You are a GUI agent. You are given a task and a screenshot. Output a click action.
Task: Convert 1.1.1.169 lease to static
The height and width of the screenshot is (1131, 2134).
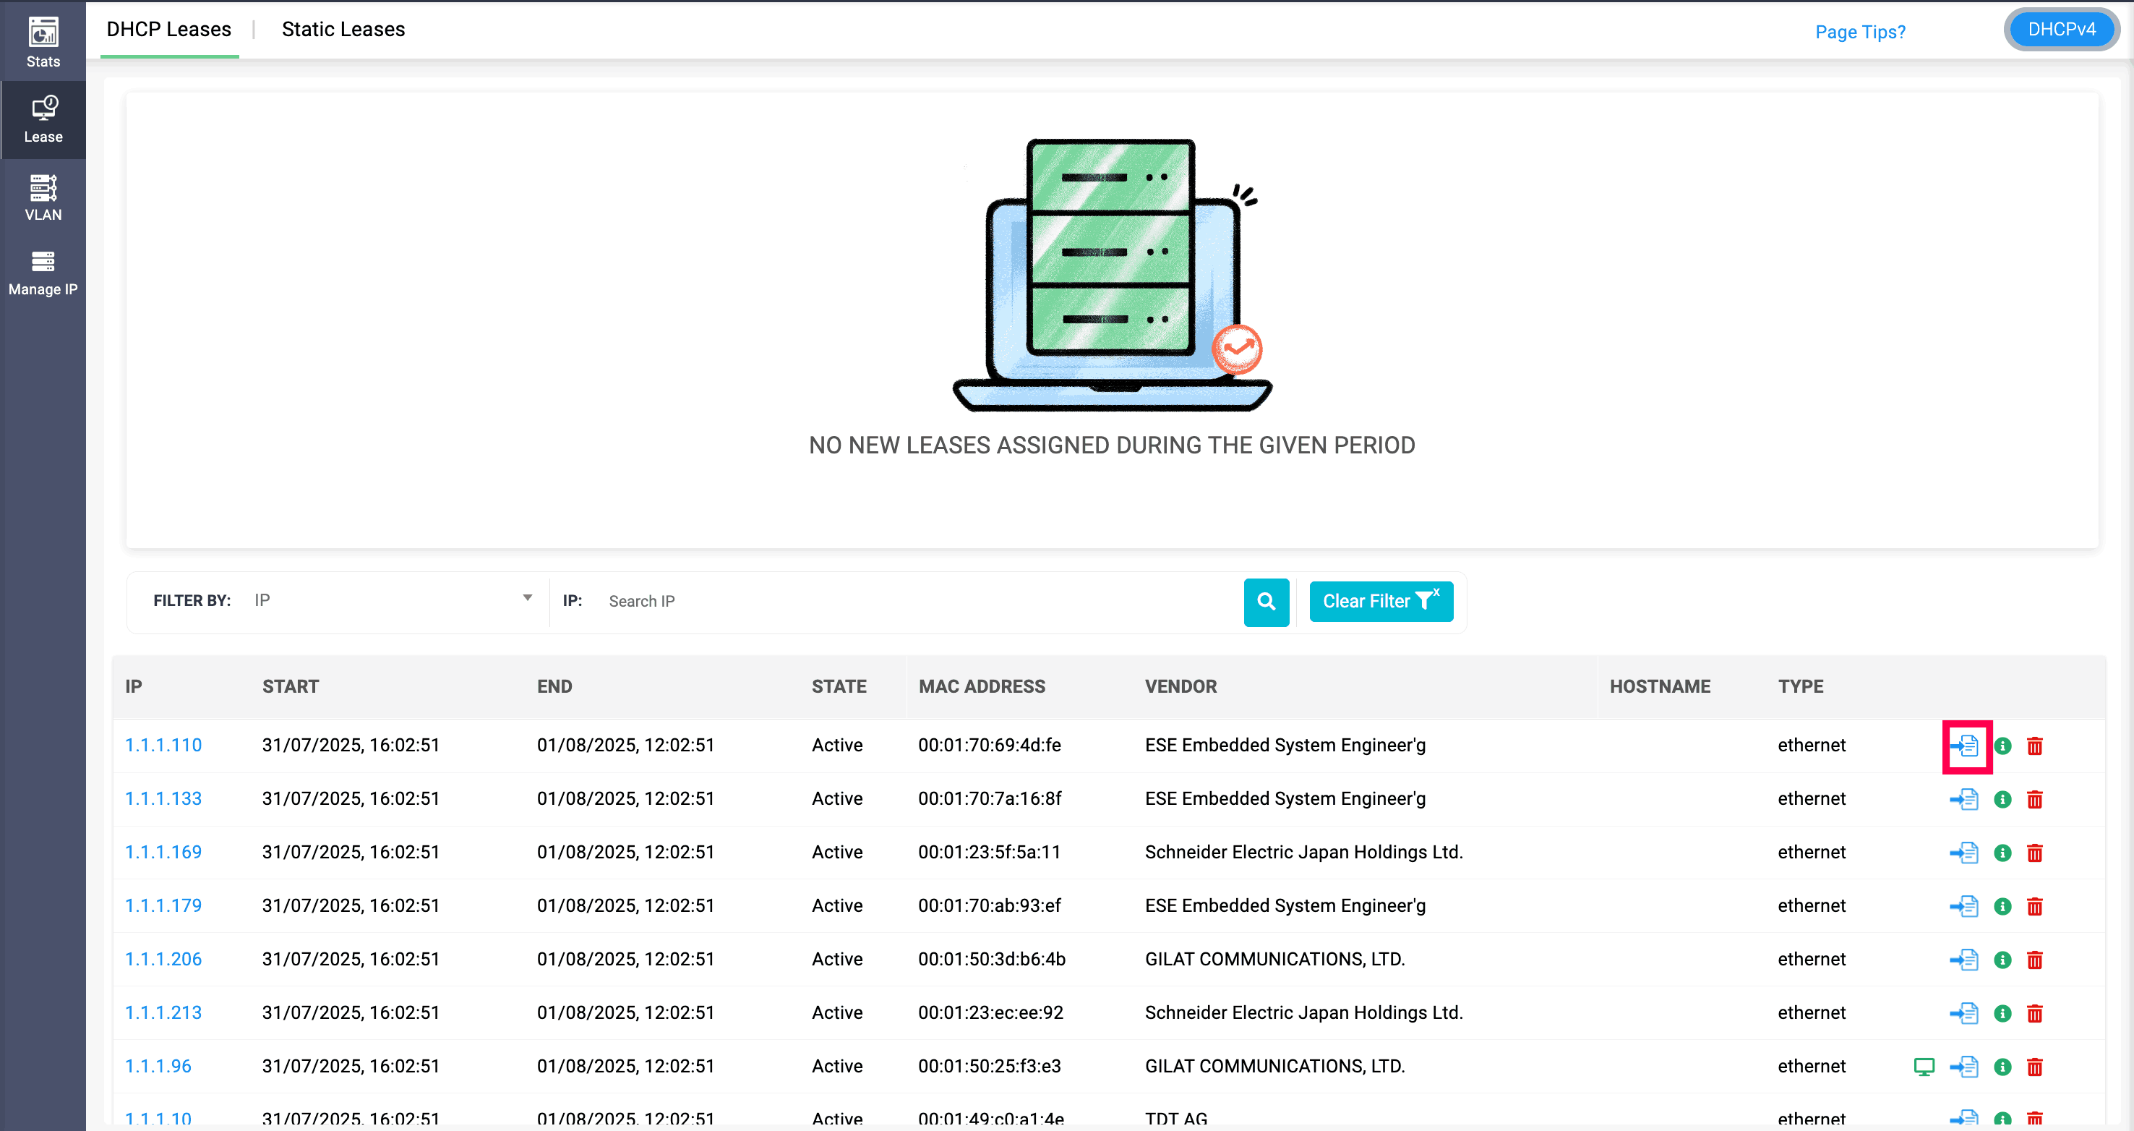[1963, 853]
